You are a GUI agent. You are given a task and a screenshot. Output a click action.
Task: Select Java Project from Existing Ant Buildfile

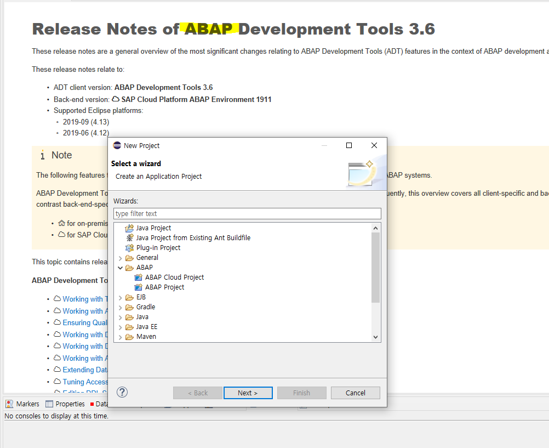click(x=193, y=237)
